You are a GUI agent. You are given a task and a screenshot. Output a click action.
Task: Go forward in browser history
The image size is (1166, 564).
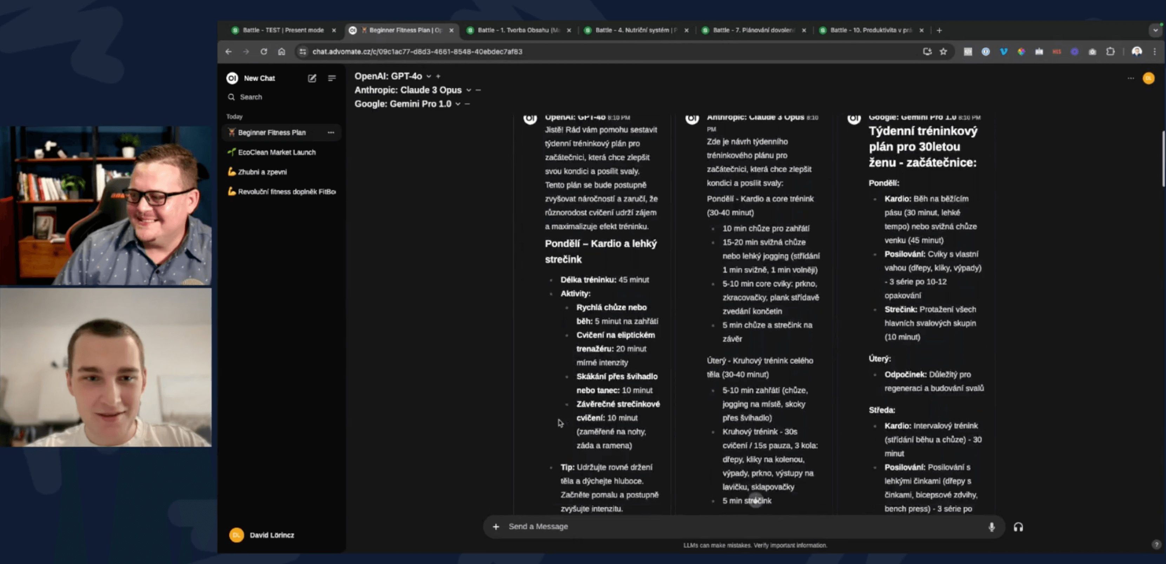246,52
